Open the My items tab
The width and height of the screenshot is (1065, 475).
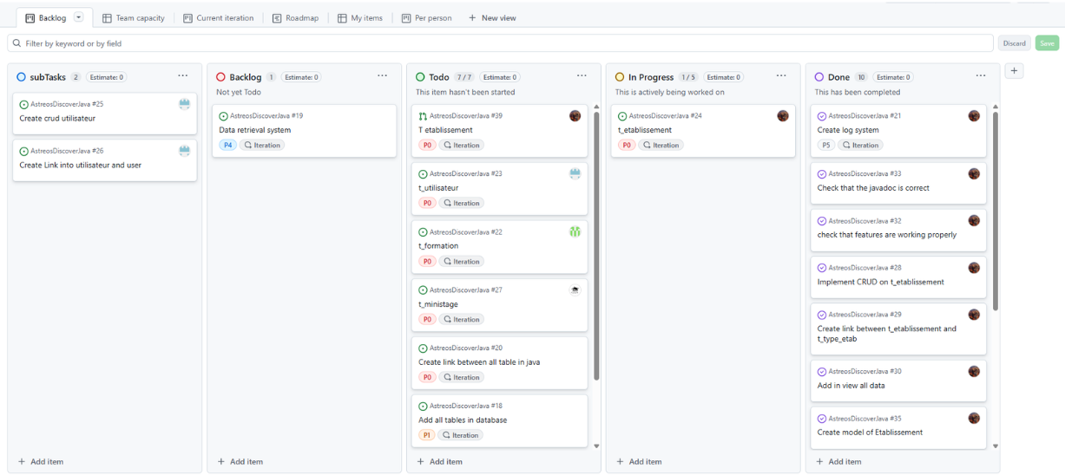359,17
